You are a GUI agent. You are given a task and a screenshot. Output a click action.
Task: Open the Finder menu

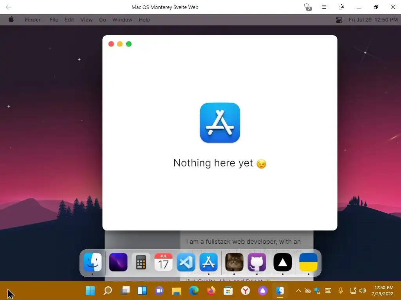pos(33,20)
